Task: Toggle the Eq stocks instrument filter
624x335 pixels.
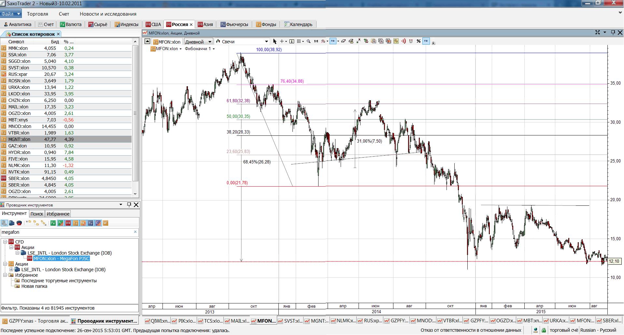Action: point(76,223)
